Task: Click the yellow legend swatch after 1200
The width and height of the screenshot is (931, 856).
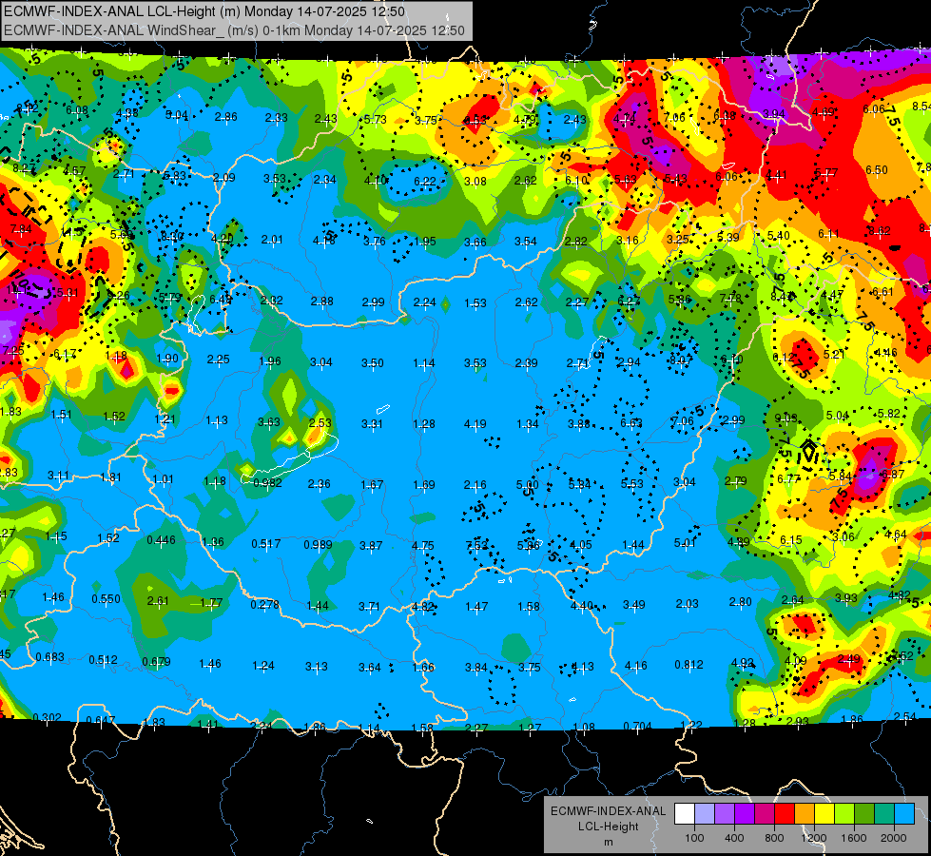Action: pos(824,814)
